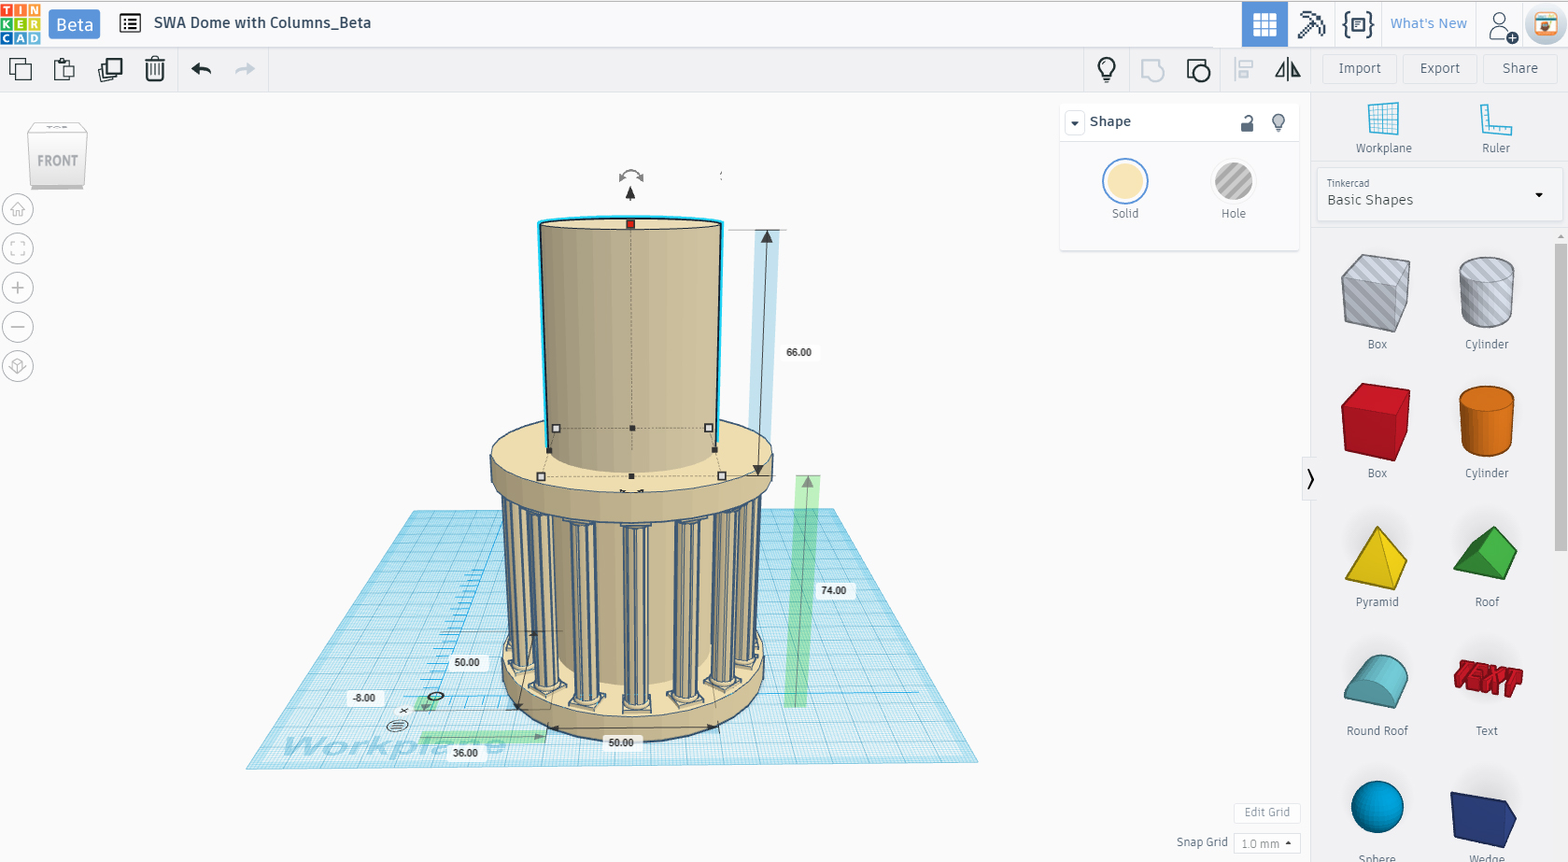The height and width of the screenshot is (862, 1568).
Task: Switch to 3D design grid view
Action: [x=1264, y=24]
